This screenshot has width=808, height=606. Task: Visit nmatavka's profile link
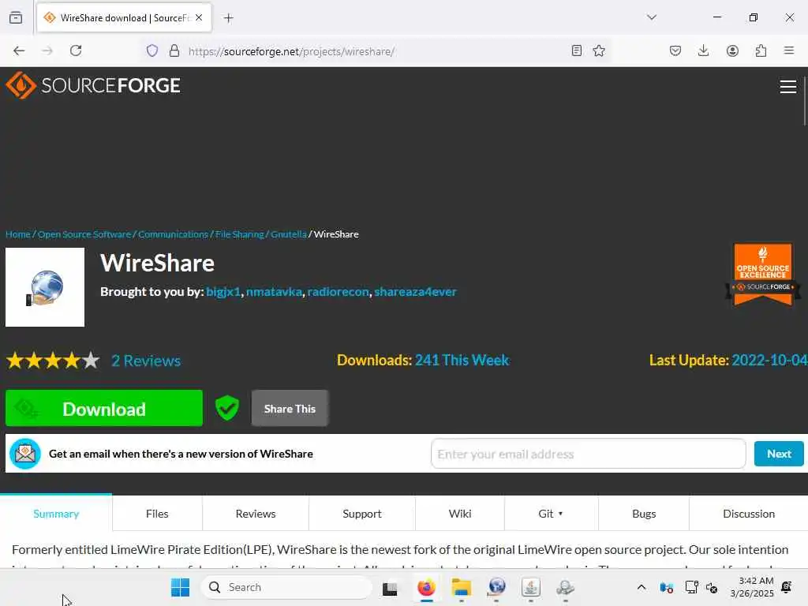[274, 292]
